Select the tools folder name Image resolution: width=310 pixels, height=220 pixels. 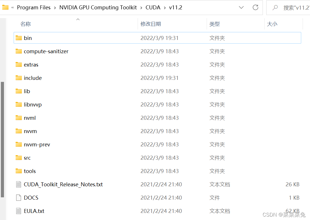[30, 171]
